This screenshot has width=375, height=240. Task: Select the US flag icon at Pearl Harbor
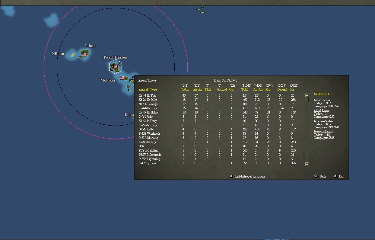[x=116, y=66]
